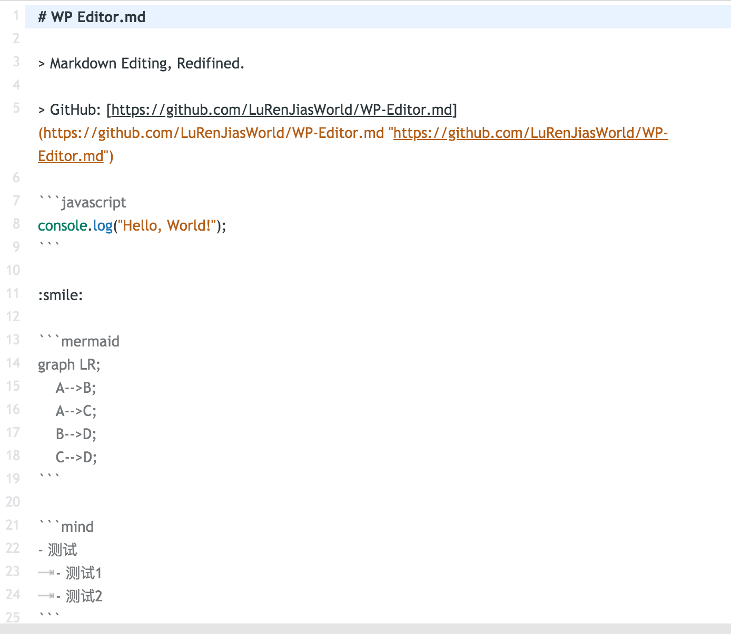Click the green "console" keyword
731x634 pixels.
click(62, 225)
